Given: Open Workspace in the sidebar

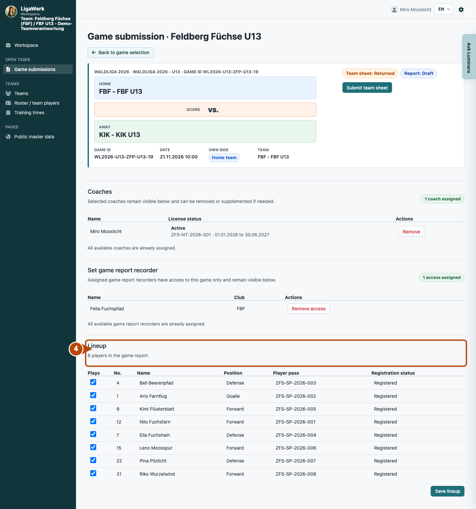Looking at the screenshot, I should (38, 45).
